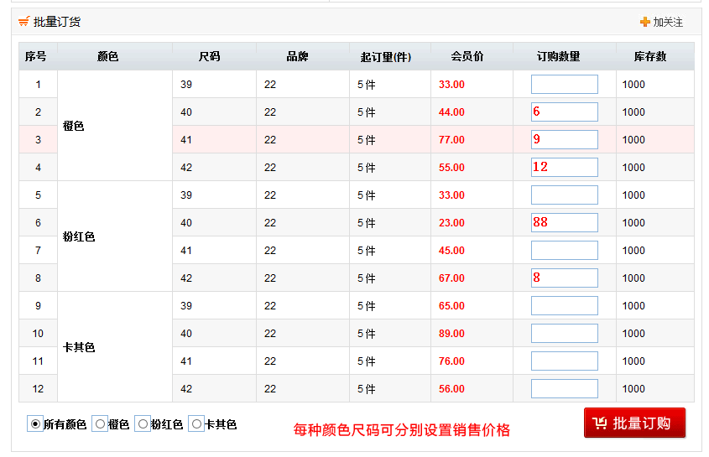
Task: Click the price 76.00 in row 11
Action: (x=451, y=361)
